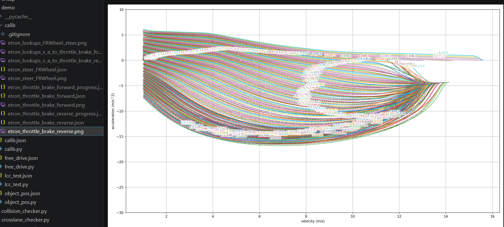Open lcc_test.py file
The height and width of the screenshot is (227, 504).
pos(16,185)
